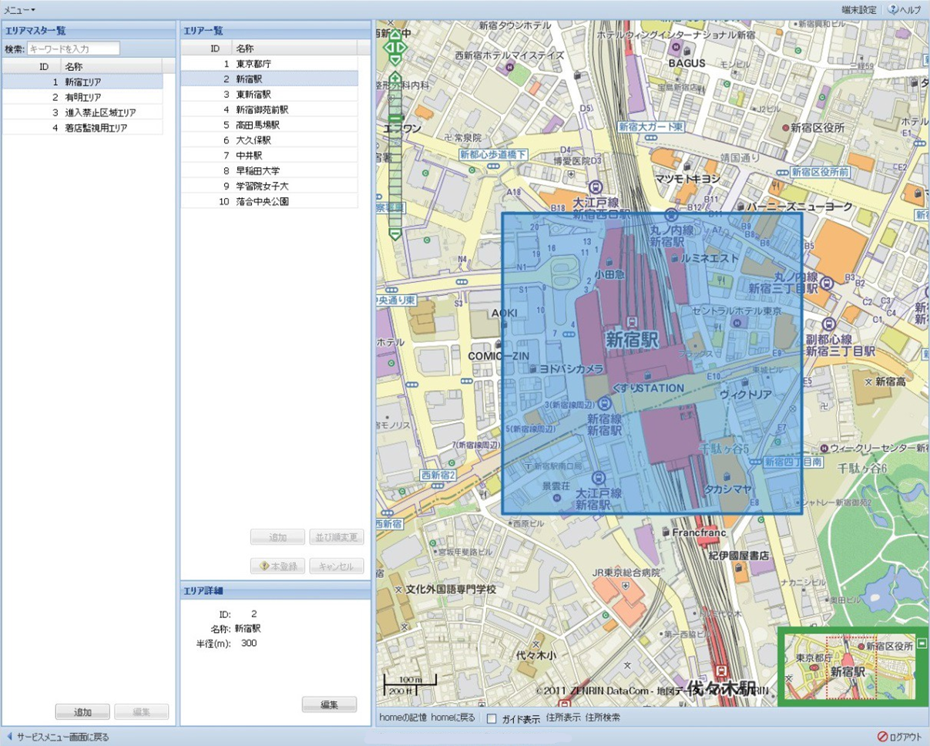The height and width of the screenshot is (746, 930).
Task: Pan the map down with the arrow control
Action: (395, 59)
